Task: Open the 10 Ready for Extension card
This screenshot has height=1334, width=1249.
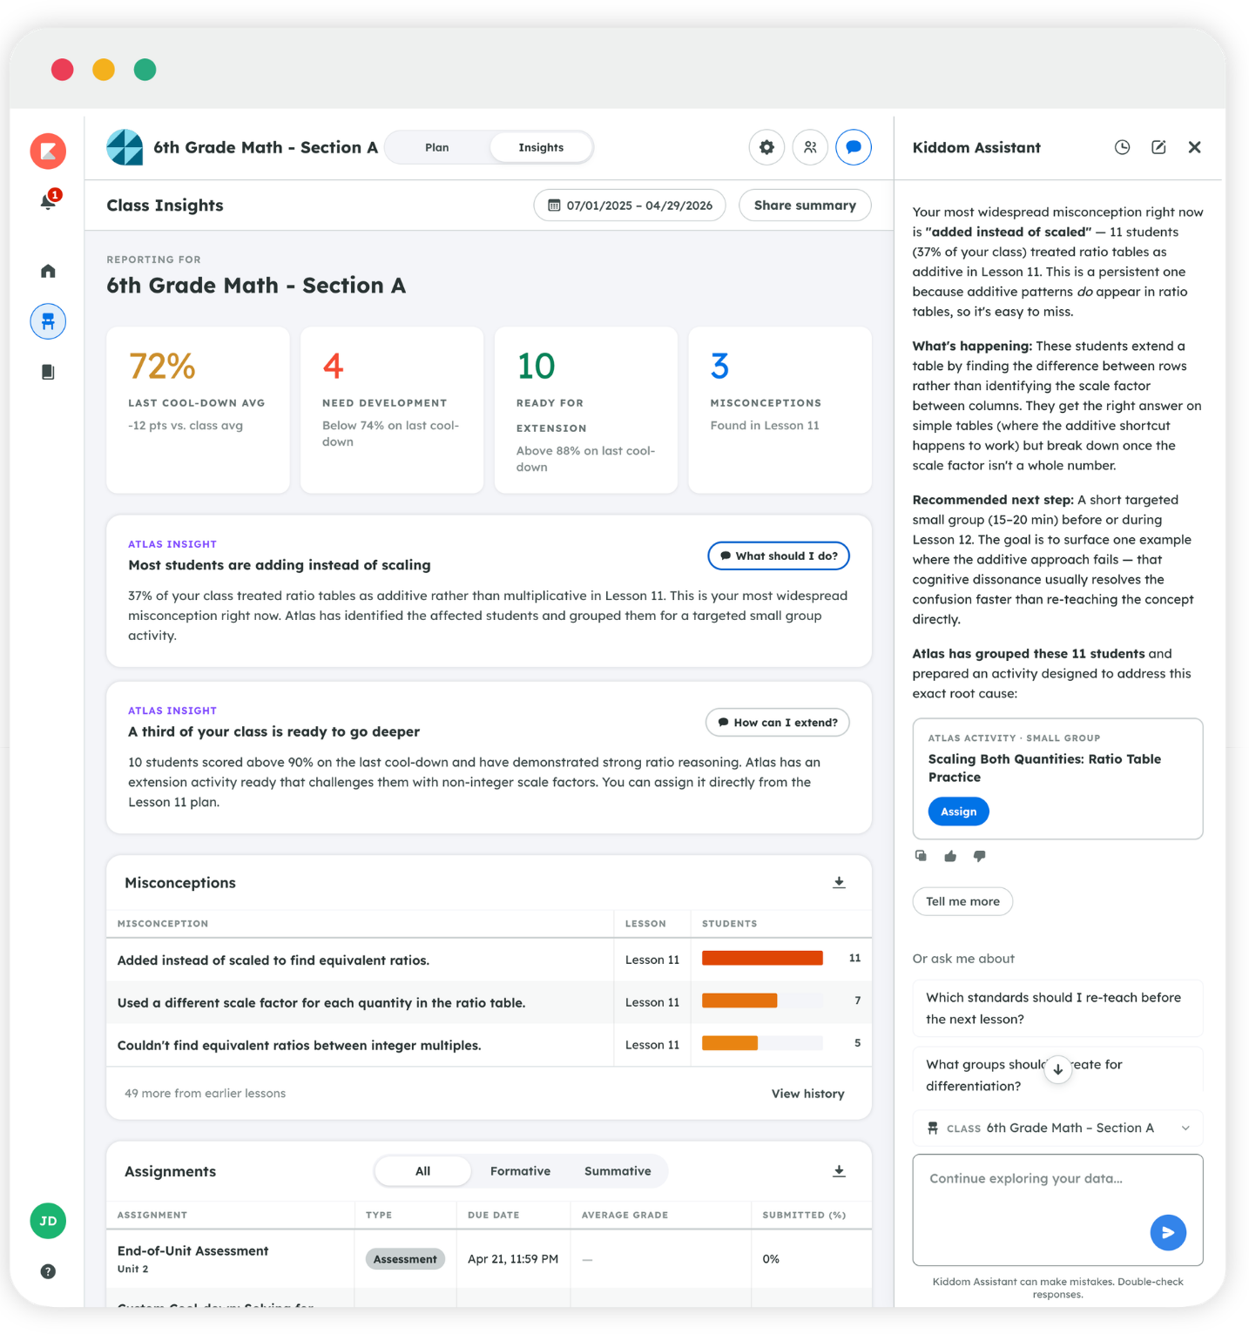Action: click(586, 410)
